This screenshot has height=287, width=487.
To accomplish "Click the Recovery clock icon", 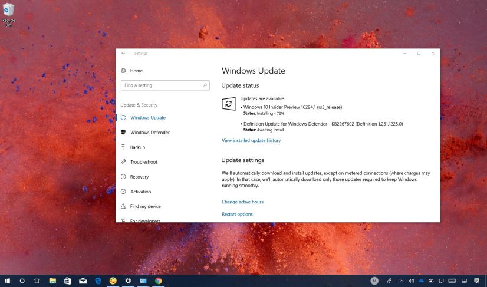I will pos(123,177).
